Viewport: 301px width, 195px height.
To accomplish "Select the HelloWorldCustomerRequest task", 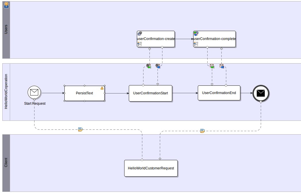I will (x=151, y=168).
